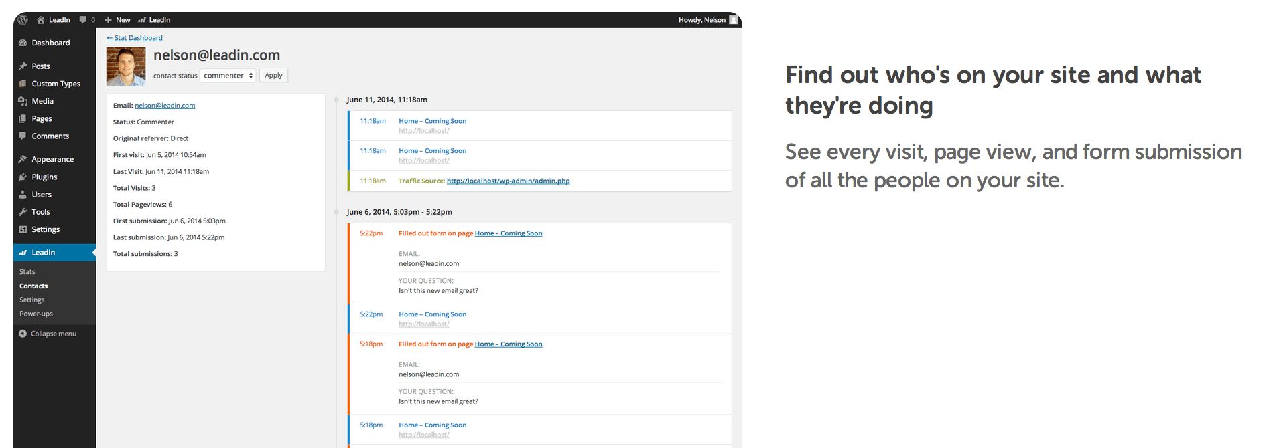Click the Posts pin icon in sidebar

[x=23, y=66]
